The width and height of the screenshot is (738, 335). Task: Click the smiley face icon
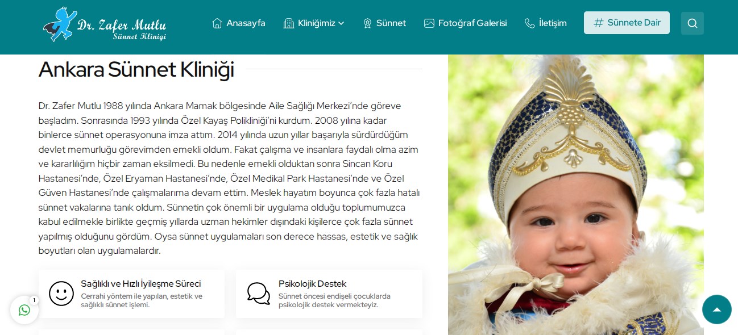coord(61,294)
